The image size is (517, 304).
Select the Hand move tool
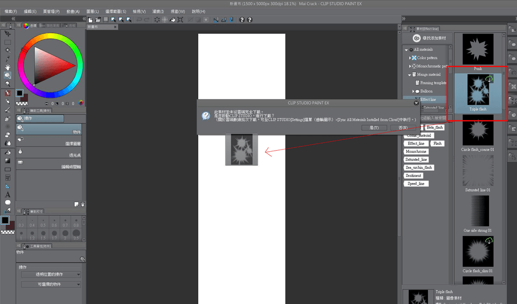point(8,67)
